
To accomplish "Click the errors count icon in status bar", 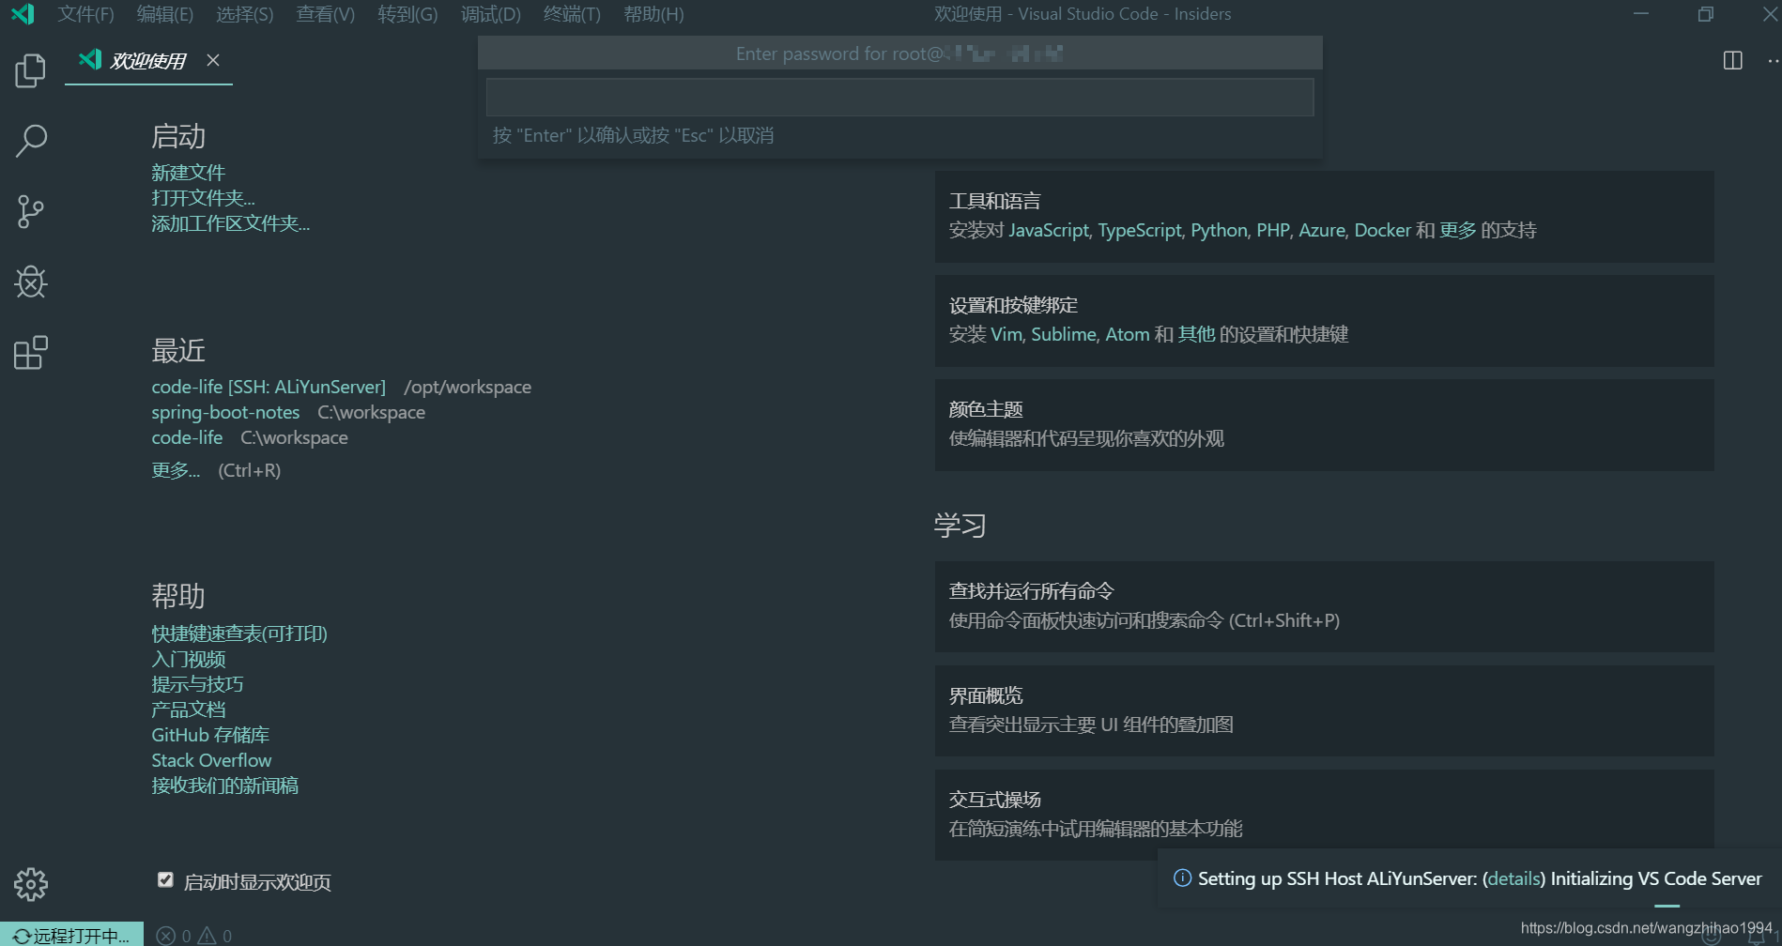I will pyautogui.click(x=166, y=936).
